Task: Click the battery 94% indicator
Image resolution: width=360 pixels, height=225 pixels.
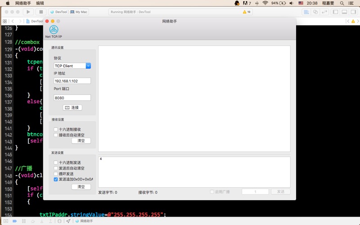Action: [279, 3]
